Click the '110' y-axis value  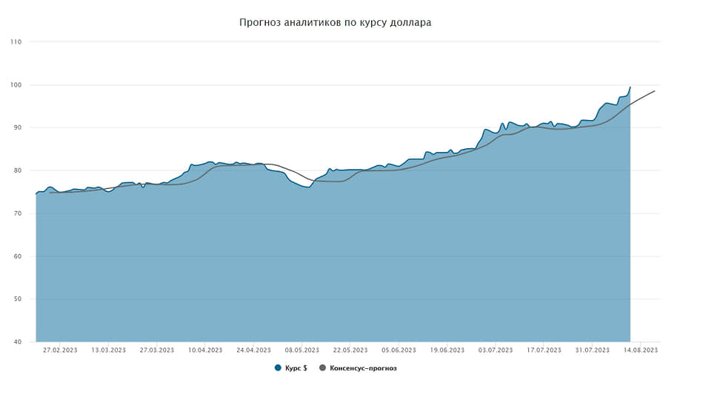(16, 41)
